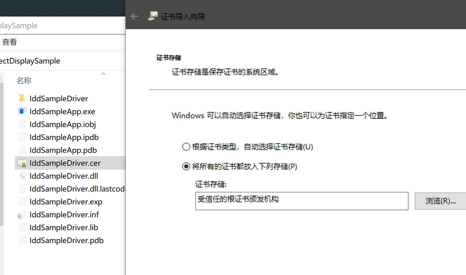Image resolution: width=466 pixels, height=275 pixels.
Task: Click the 浏览(R)... browse button
Action: (x=440, y=201)
